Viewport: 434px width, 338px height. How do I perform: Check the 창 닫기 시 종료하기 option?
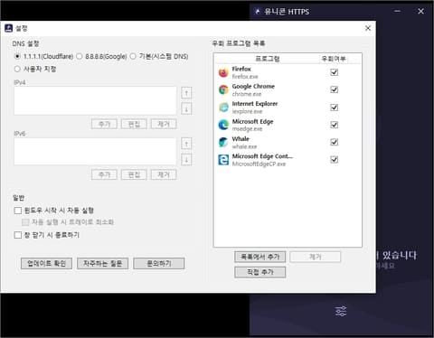(18, 235)
